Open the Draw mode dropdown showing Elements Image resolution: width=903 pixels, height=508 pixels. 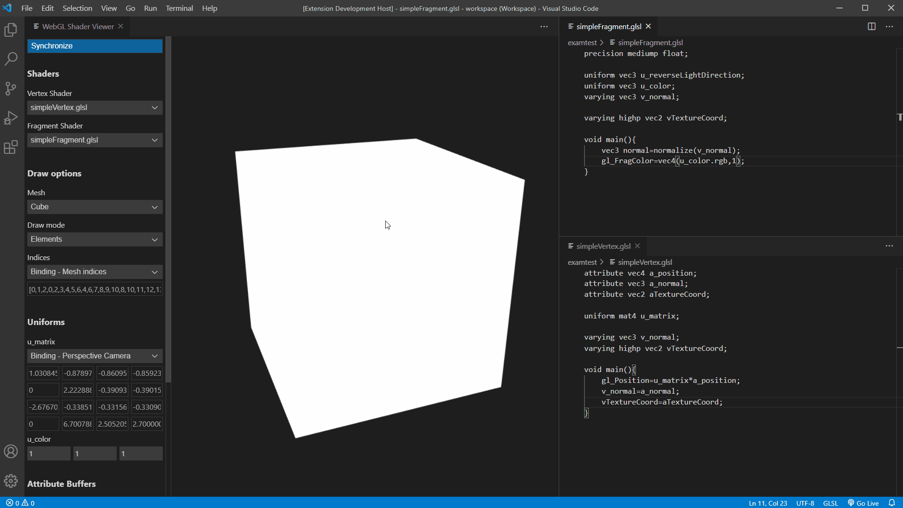[95, 239]
